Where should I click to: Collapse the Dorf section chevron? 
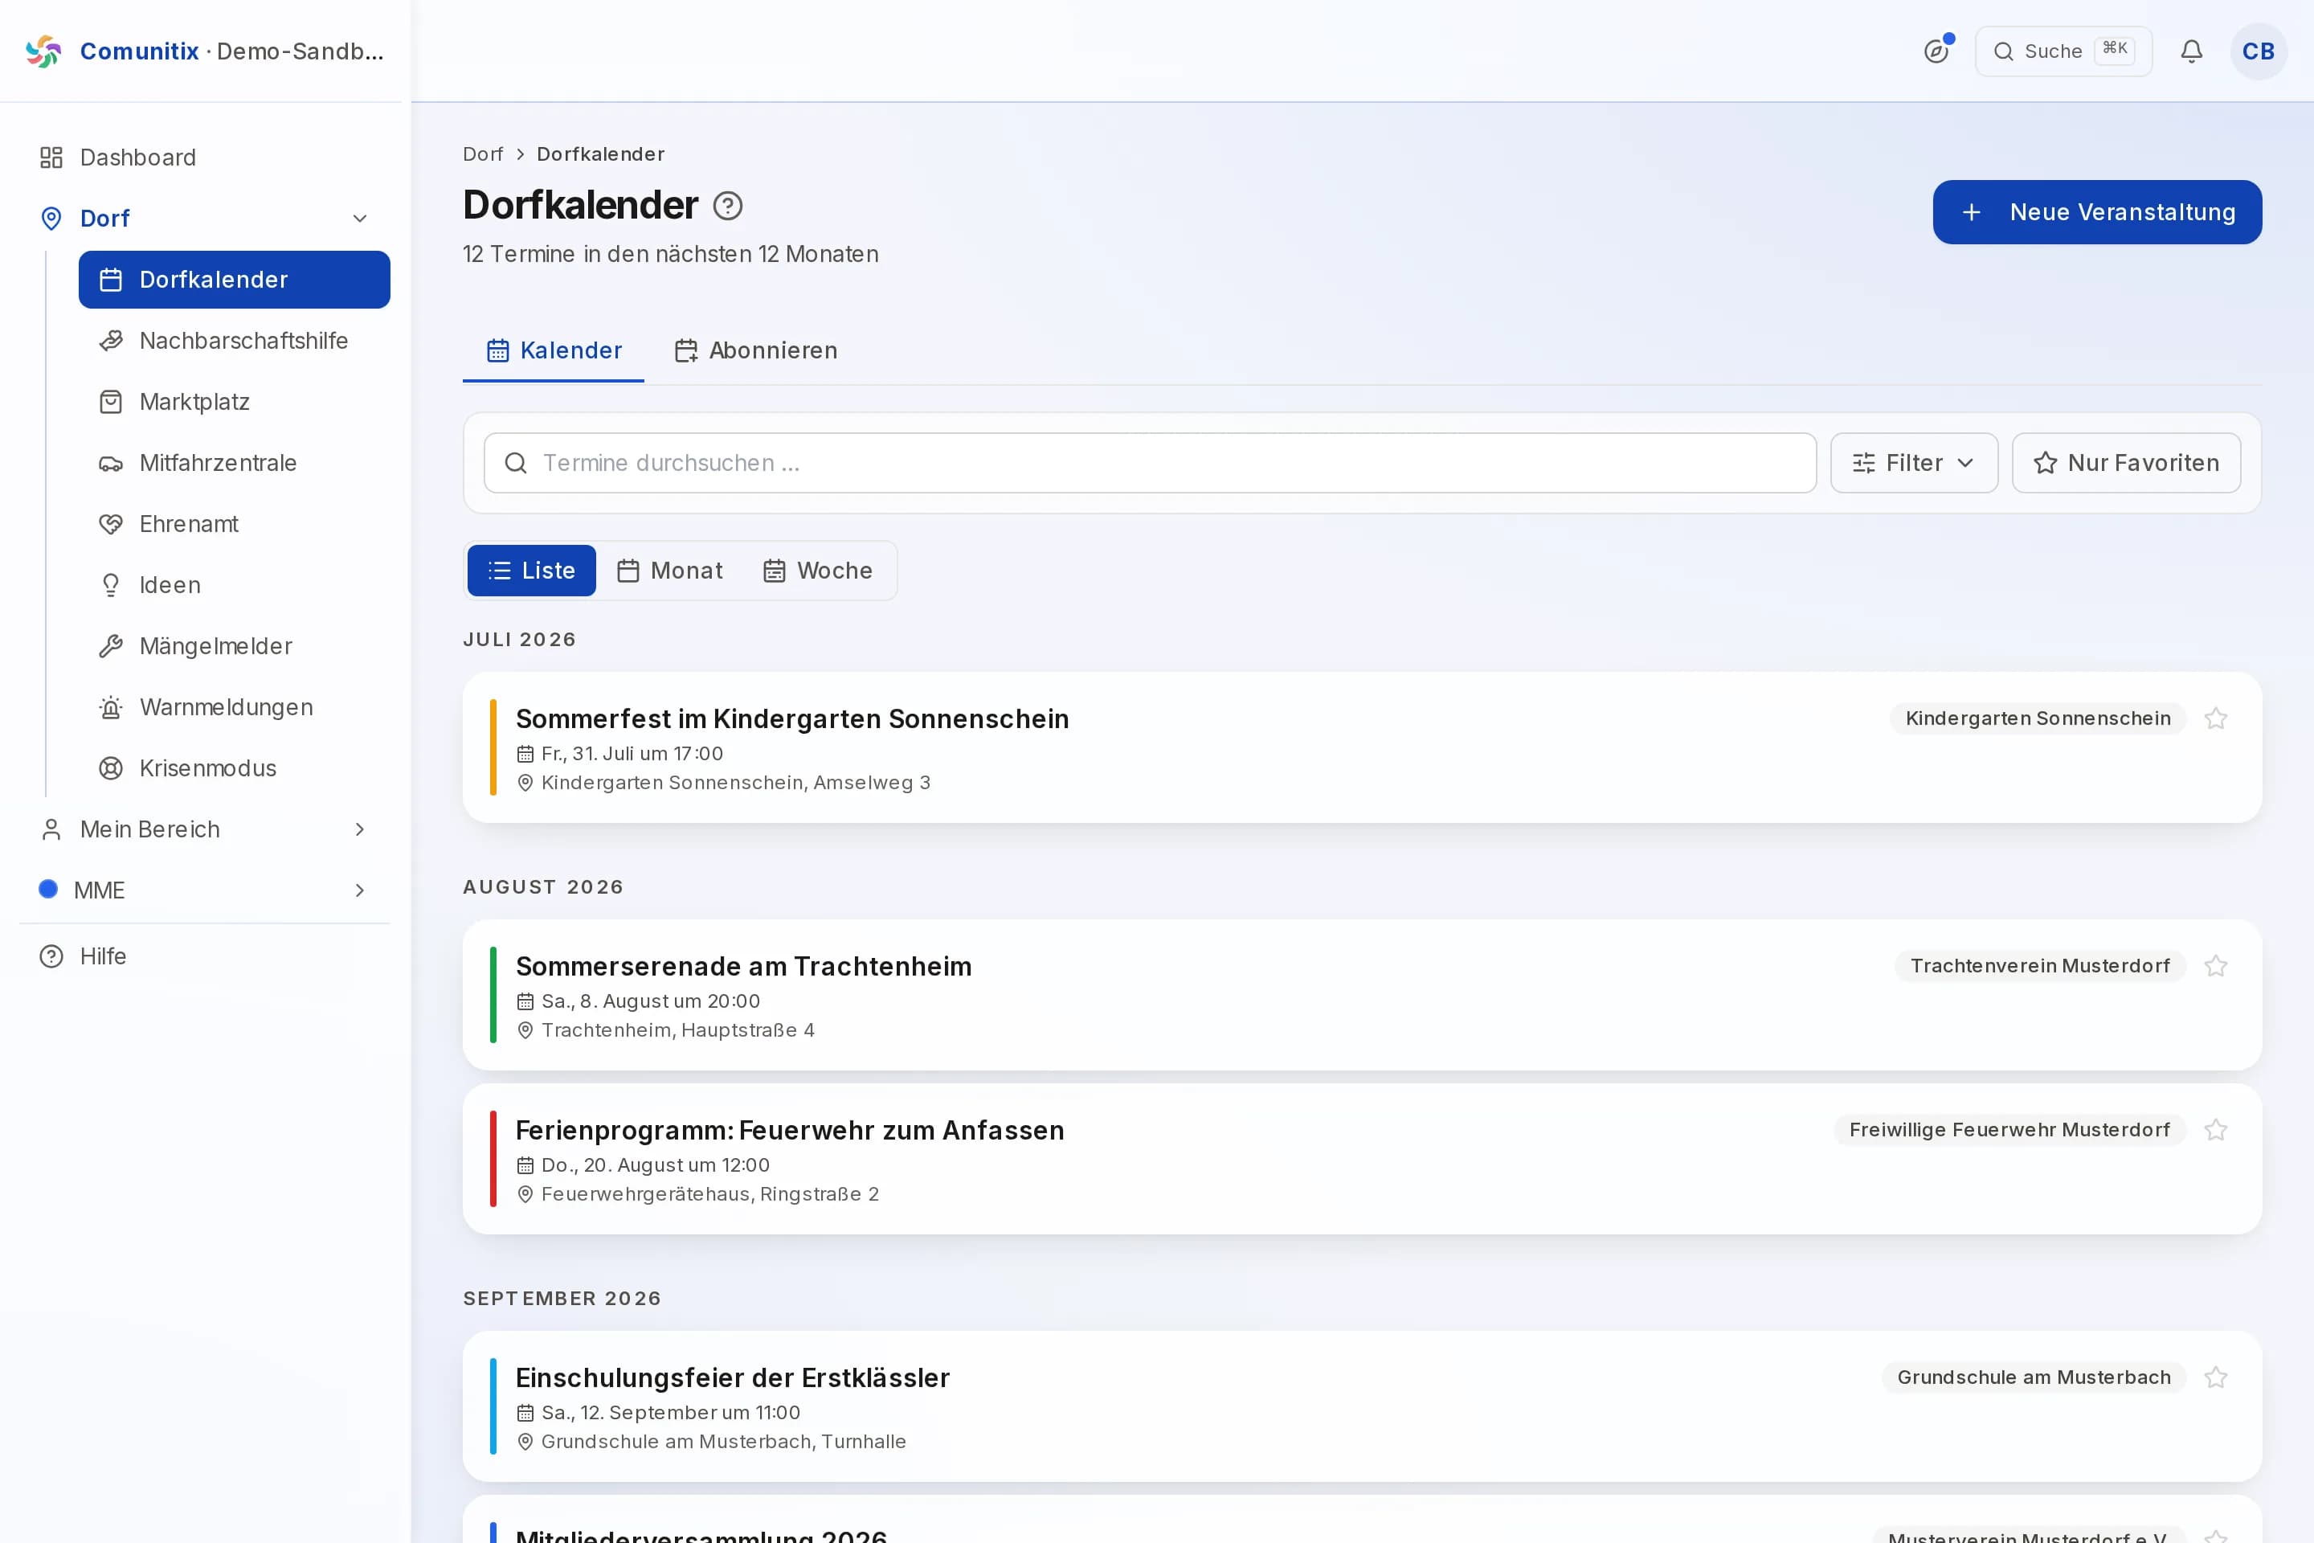pyautogui.click(x=360, y=219)
